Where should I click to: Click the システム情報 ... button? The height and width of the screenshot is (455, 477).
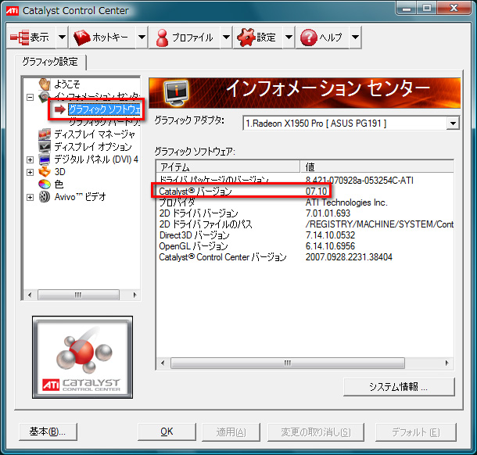coord(399,387)
